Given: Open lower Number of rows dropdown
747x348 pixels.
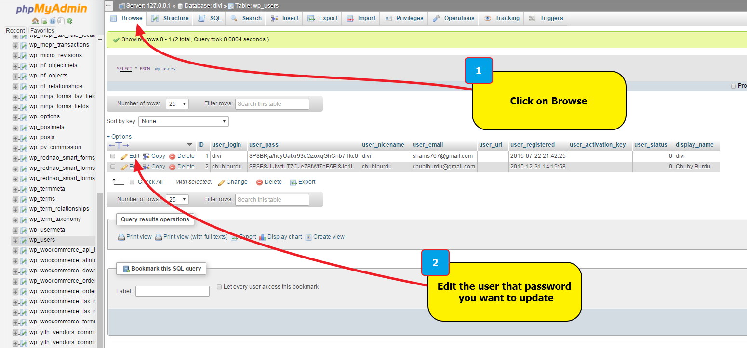Looking at the screenshot, I should [177, 200].
